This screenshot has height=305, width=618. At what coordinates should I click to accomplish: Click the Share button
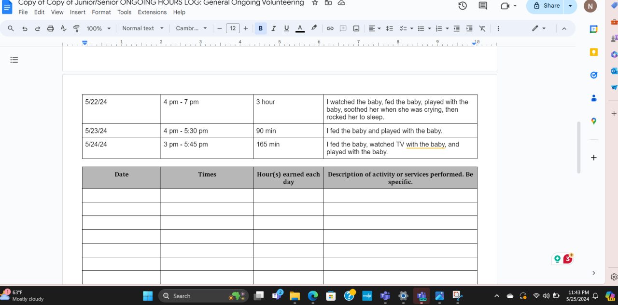tap(546, 6)
